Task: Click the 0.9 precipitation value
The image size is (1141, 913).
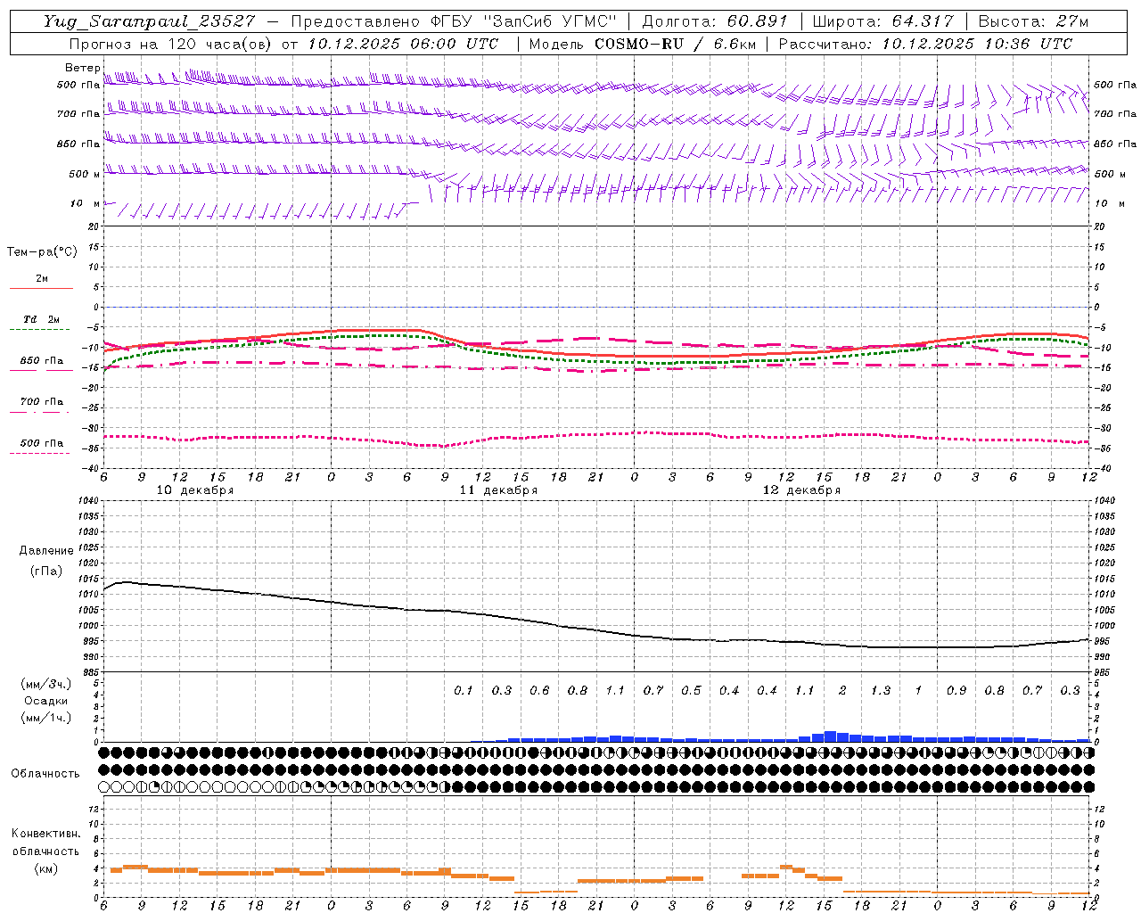Action: 956,691
